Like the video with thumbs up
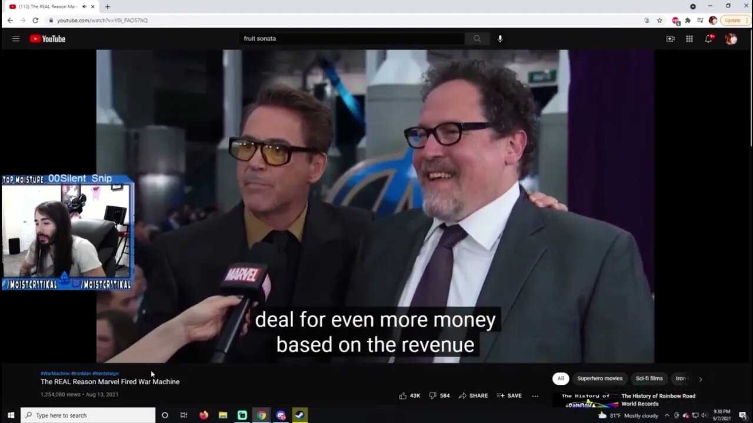The height and width of the screenshot is (423, 753). (409, 395)
